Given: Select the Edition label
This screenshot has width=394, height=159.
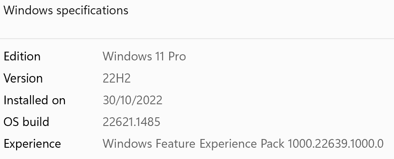Looking at the screenshot, I should click(x=22, y=56).
